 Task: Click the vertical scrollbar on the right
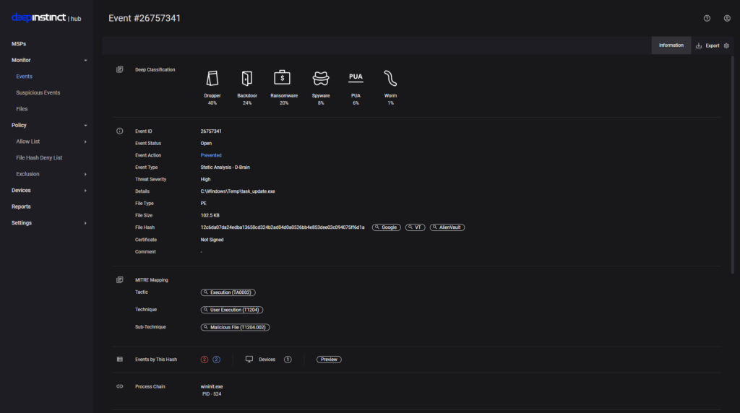coord(733,165)
